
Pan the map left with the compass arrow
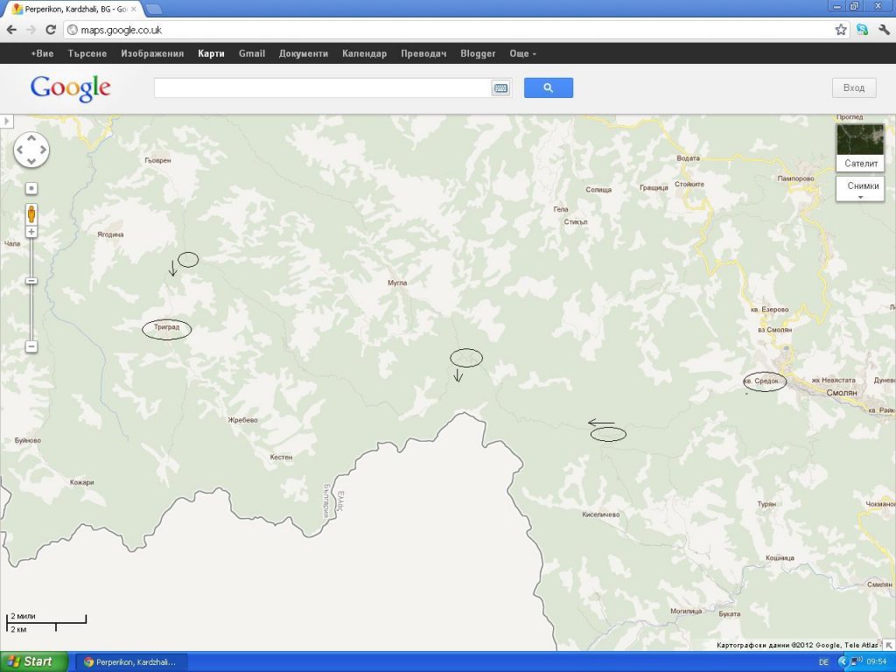(x=20, y=150)
